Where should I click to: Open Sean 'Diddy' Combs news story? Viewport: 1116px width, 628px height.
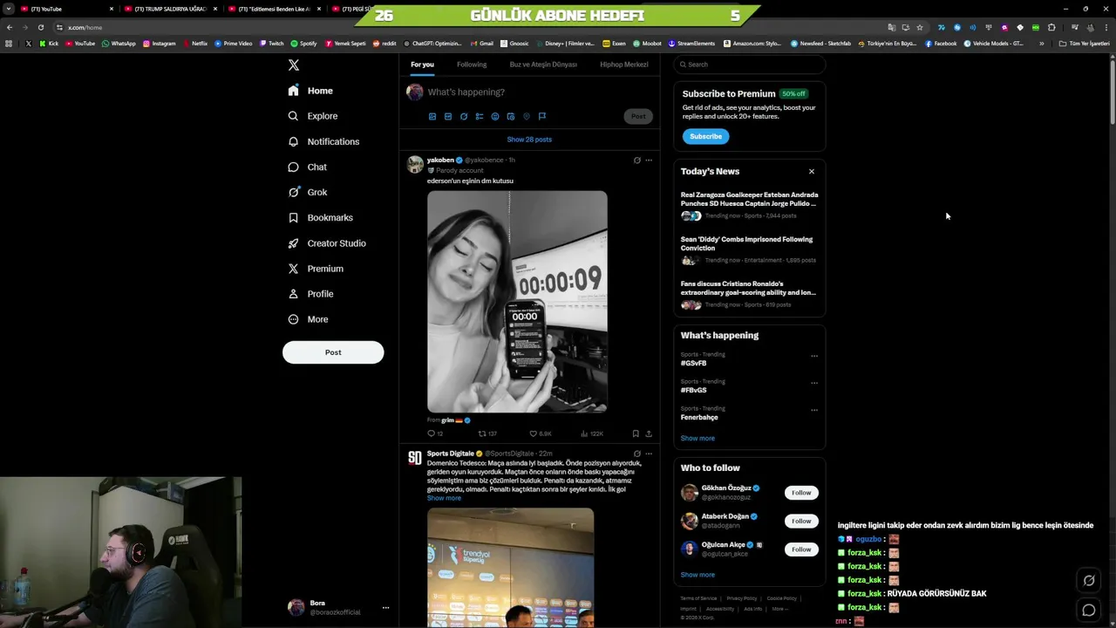pyautogui.click(x=749, y=250)
